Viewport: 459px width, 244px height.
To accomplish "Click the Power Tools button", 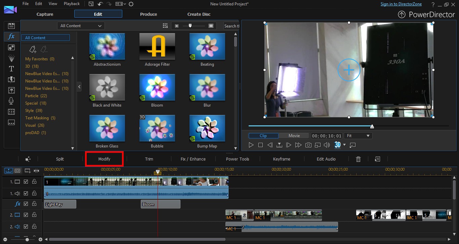I will click(x=238, y=159).
